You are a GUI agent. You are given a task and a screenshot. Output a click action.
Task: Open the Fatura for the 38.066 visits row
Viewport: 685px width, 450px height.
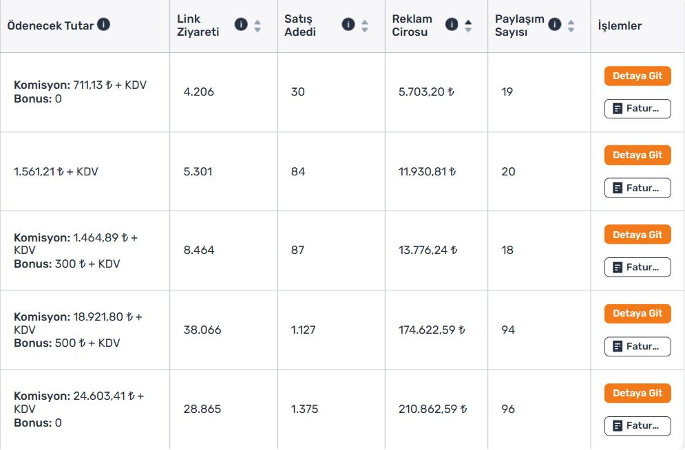point(637,347)
